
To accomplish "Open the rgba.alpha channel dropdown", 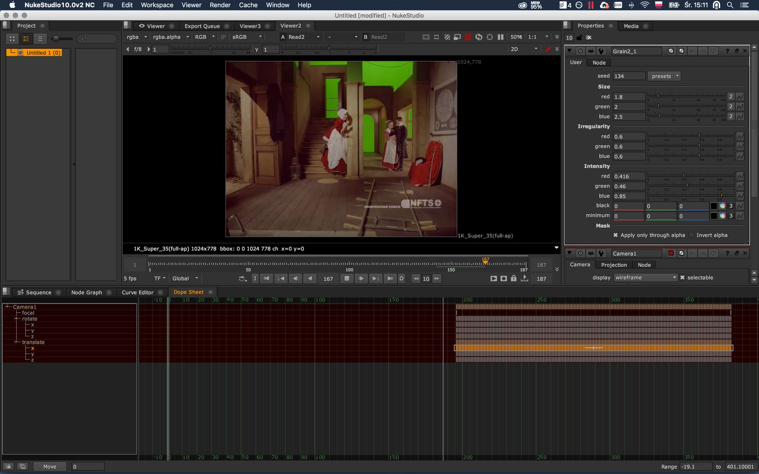I will coord(171,37).
